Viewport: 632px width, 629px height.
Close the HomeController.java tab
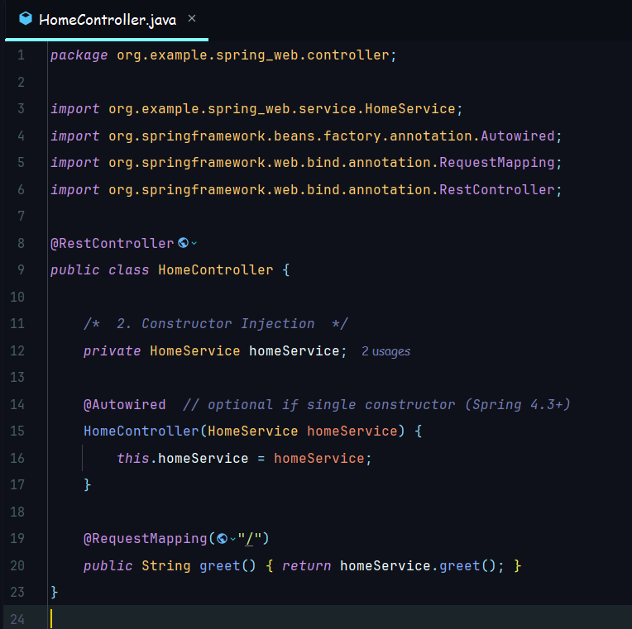click(x=192, y=18)
